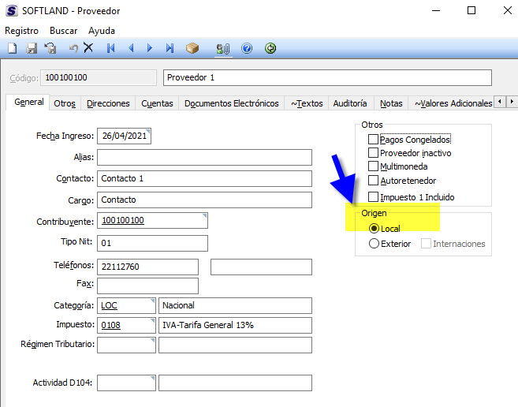
Task: Click the green exit arrow icon
Action: pyautogui.click(x=270, y=49)
